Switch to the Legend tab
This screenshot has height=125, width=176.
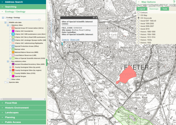[142, 9]
